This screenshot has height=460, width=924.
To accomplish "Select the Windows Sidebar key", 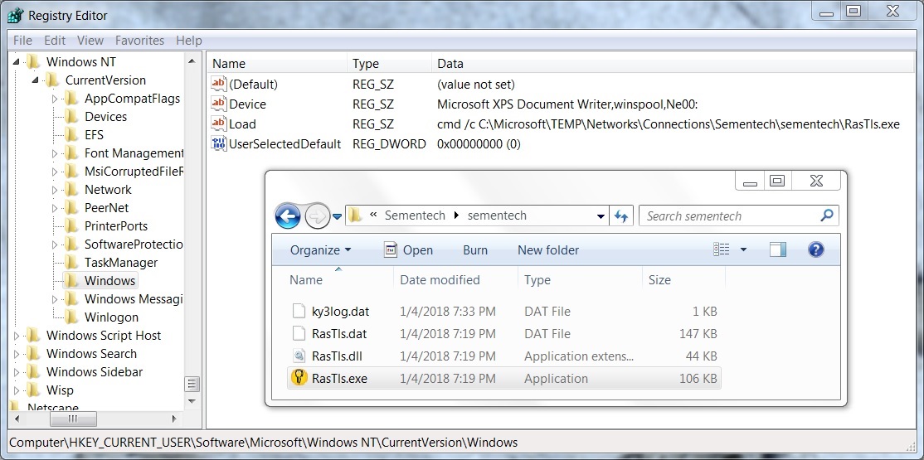I will pos(95,372).
